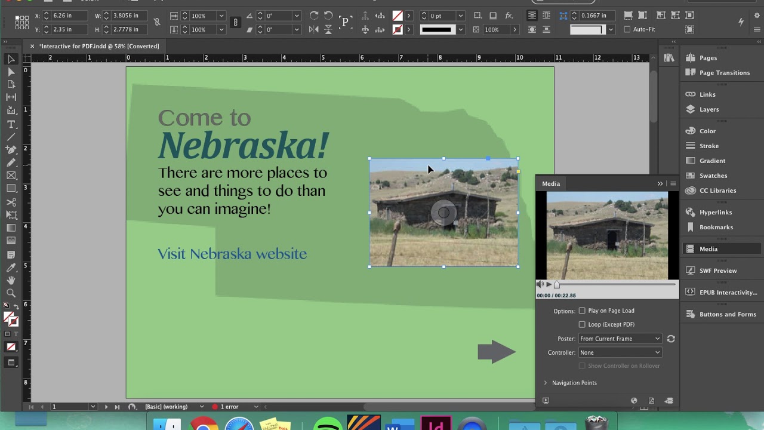Enable Loop (Except PDF) checkbox
The image size is (764, 430).
(582, 324)
